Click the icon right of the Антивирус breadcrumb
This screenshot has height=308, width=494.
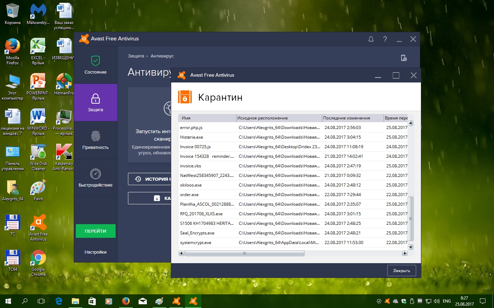point(404,58)
